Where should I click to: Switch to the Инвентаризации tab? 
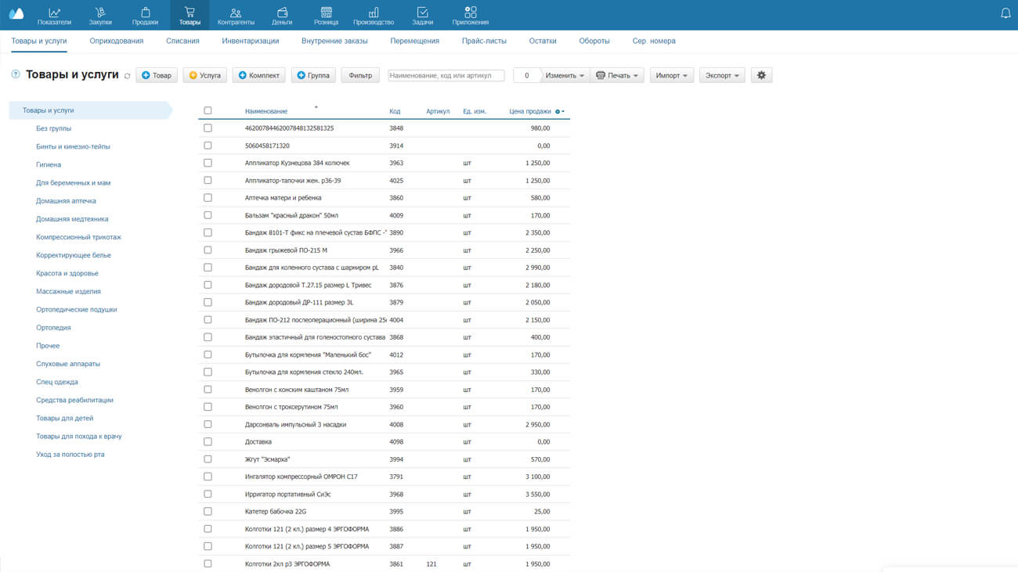point(250,41)
